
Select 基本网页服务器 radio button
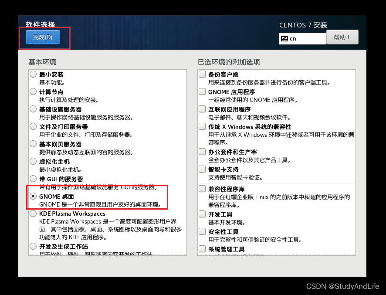coord(33,144)
